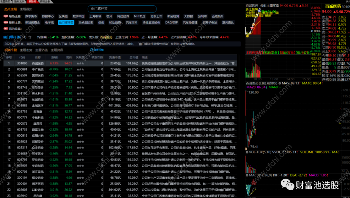Select stock code 605507 row
Image resolution: width=350 pixels, height=198 pixels.
(120, 75)
